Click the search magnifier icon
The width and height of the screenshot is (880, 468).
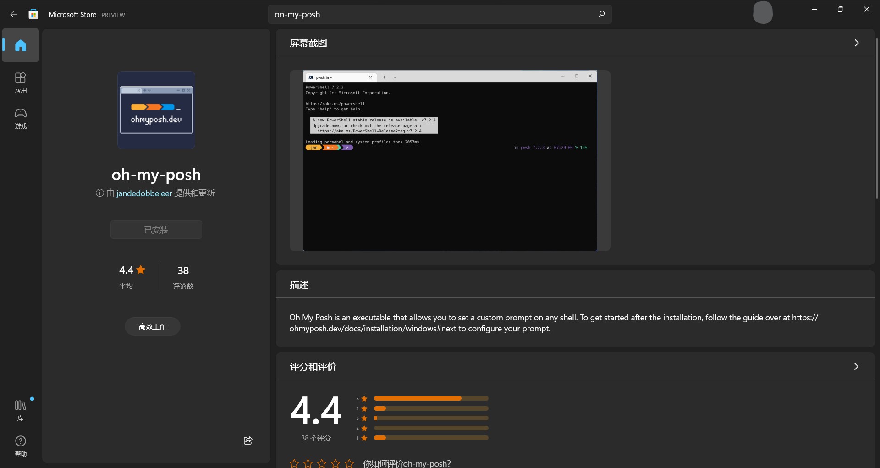[x=601, y=14]
